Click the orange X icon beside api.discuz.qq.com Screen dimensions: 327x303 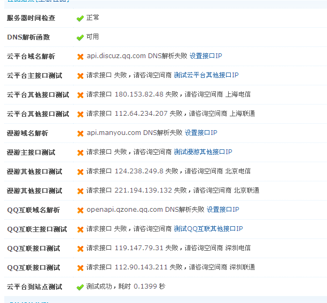click(x=80, y=57)
